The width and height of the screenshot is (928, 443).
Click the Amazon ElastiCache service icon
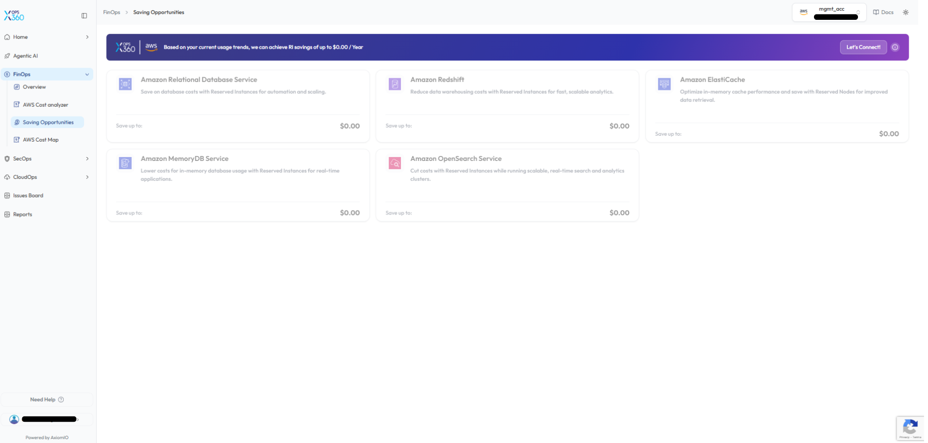tap(664, 84)
